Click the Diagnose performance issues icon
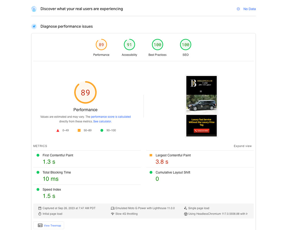The image size is (287, 230). tap(34, 26)
